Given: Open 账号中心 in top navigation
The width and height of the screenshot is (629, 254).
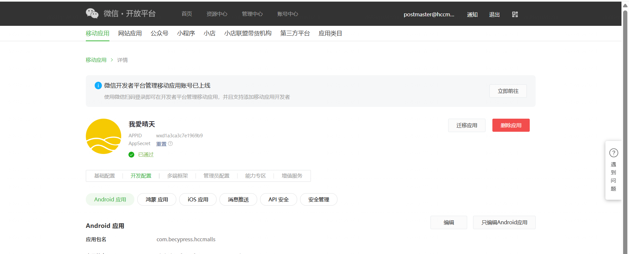Looking at the screenshot, I should pos(288,14).
